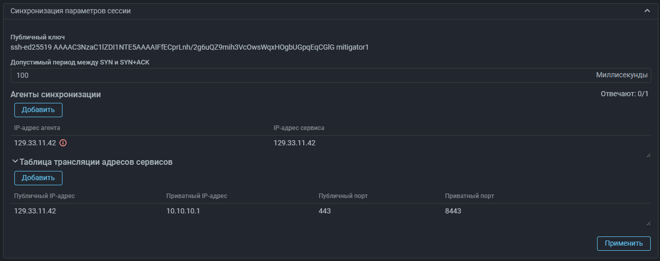
Task: Grab the resize handle of the agents table
Action: click(x=648, y=155)
